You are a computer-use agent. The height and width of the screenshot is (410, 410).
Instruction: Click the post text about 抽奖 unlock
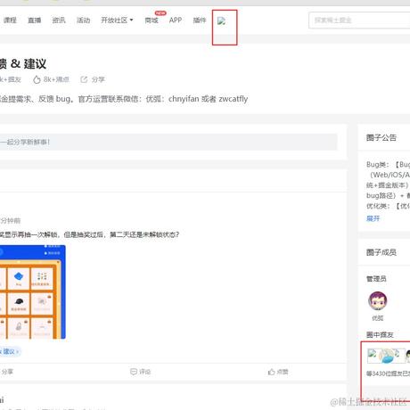89,234
